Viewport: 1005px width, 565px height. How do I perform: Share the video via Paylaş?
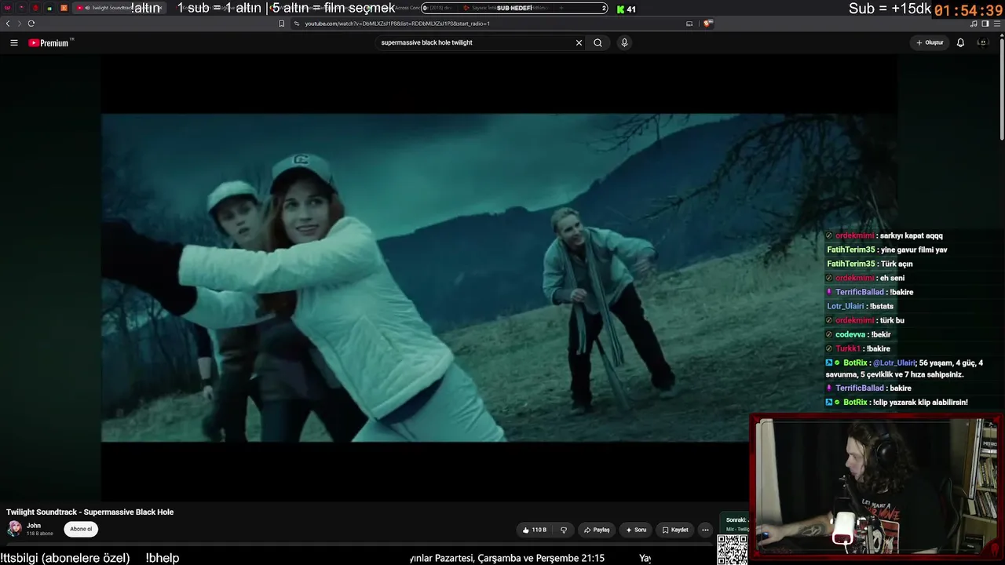597,530
